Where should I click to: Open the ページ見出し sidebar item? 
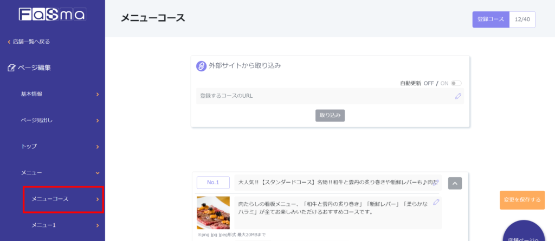pos(98,120)
